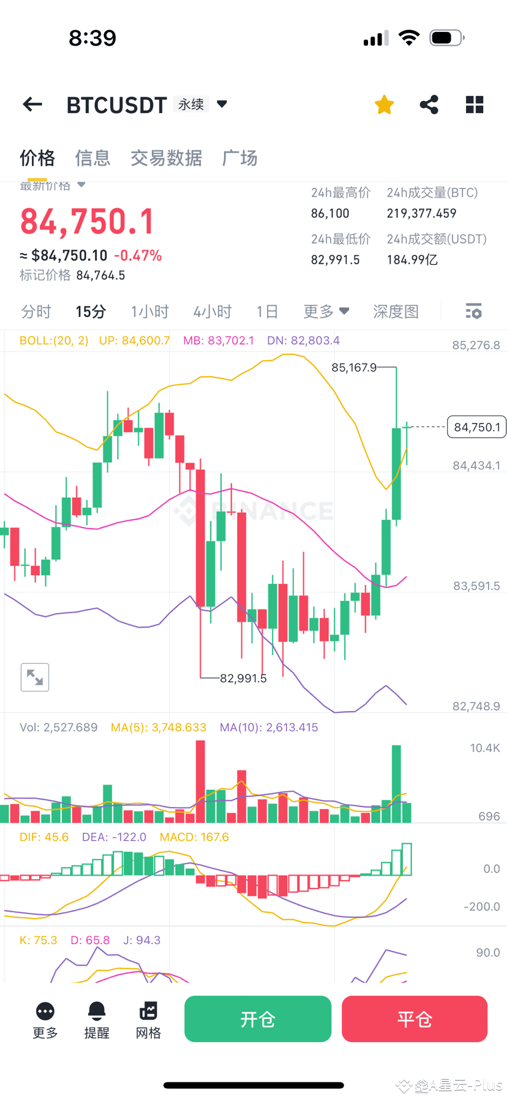Tap the back arrow to exit chart

(x=32, y=104)
